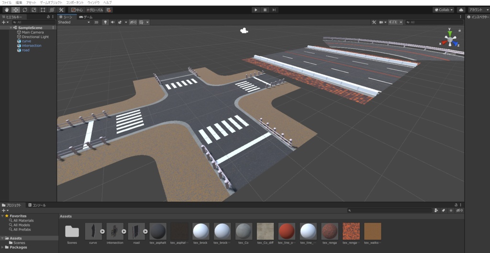Toggle scene grid display
This screenshot has height=253, width=490.
click(x=141, y=22)
